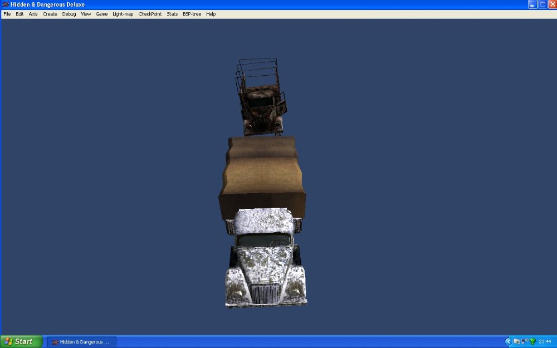Select the rusty wrecked truck model
This screenshot has height=348, width=557.
pyautogui.click(x=261, y=97)
